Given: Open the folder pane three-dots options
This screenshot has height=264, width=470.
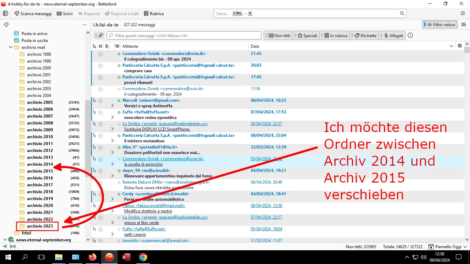Looking at the screenshot, I should click(x=85, y=25).
